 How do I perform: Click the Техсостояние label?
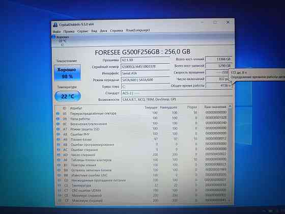[x=67, y=61]
